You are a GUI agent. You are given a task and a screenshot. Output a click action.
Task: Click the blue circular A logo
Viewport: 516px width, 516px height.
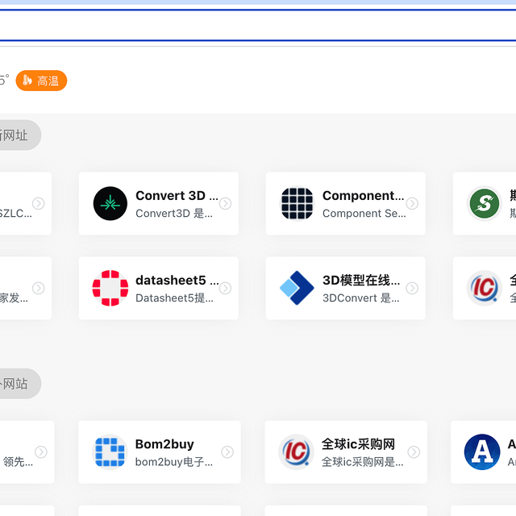coord(482,452)
